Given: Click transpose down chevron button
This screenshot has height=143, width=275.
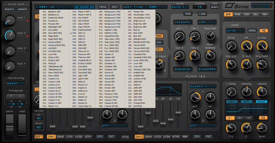Looking at the screenshot, I should 11,96.
